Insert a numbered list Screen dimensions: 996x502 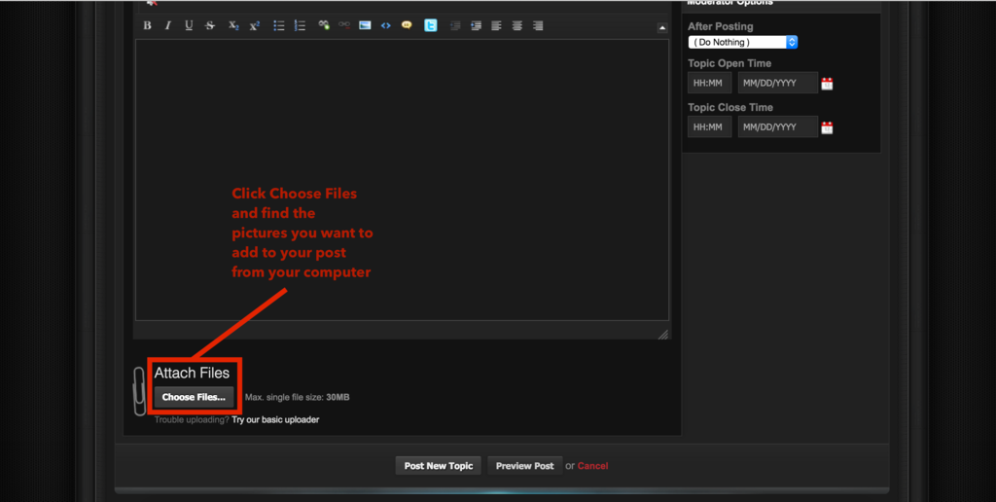point(300,25)
